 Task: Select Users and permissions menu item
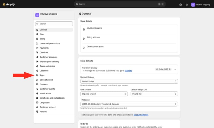pyautogui.click(x=54, y=43)
